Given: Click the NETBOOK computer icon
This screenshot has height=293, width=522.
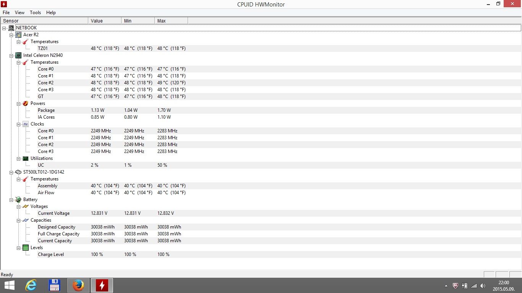Looking at the screenshot, I should pyautogui.click(x=11, y=28).
